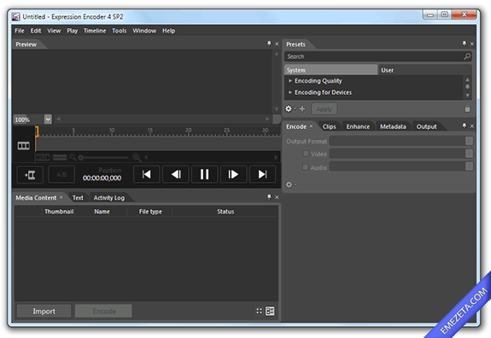Switch media list to details view
Viewport: 491px width, 338px height.
(270, 311)
